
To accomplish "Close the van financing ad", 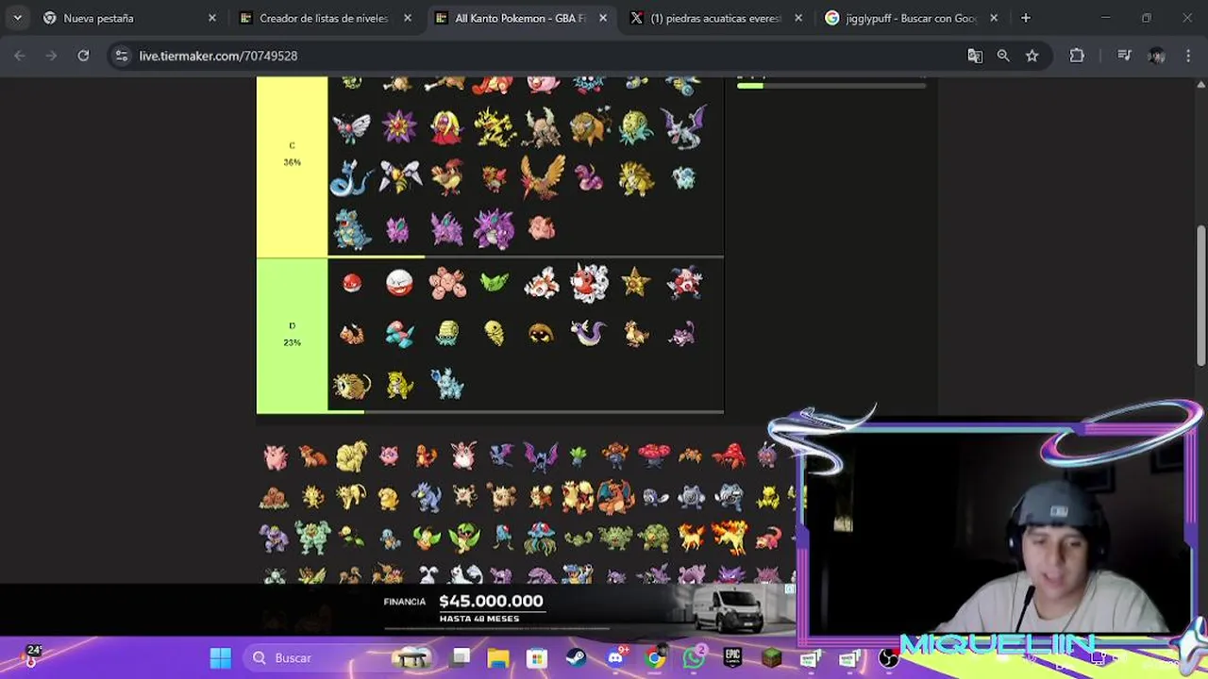I will click(x=790, y=588).
